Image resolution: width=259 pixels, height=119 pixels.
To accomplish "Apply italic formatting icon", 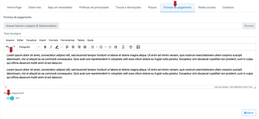I will 51,47.
